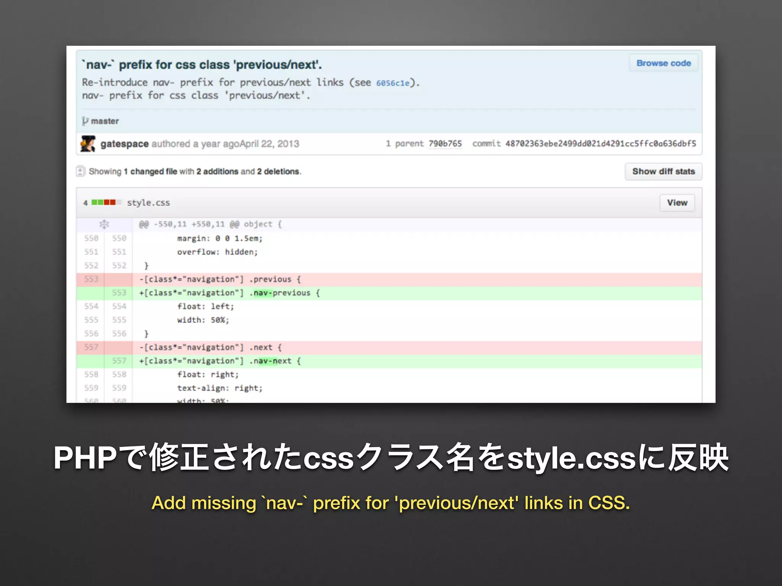Select added line '.nav-previous {'

click(229, 293)
